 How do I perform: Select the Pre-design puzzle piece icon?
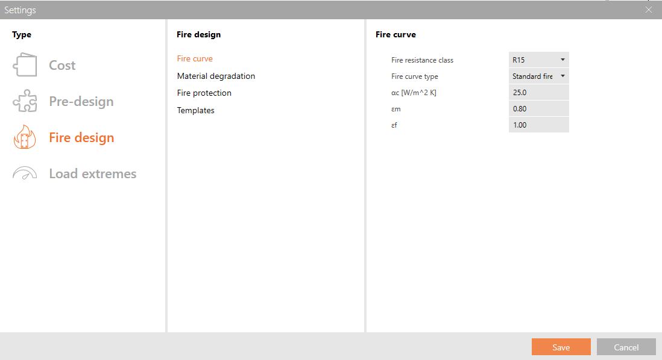24,101
